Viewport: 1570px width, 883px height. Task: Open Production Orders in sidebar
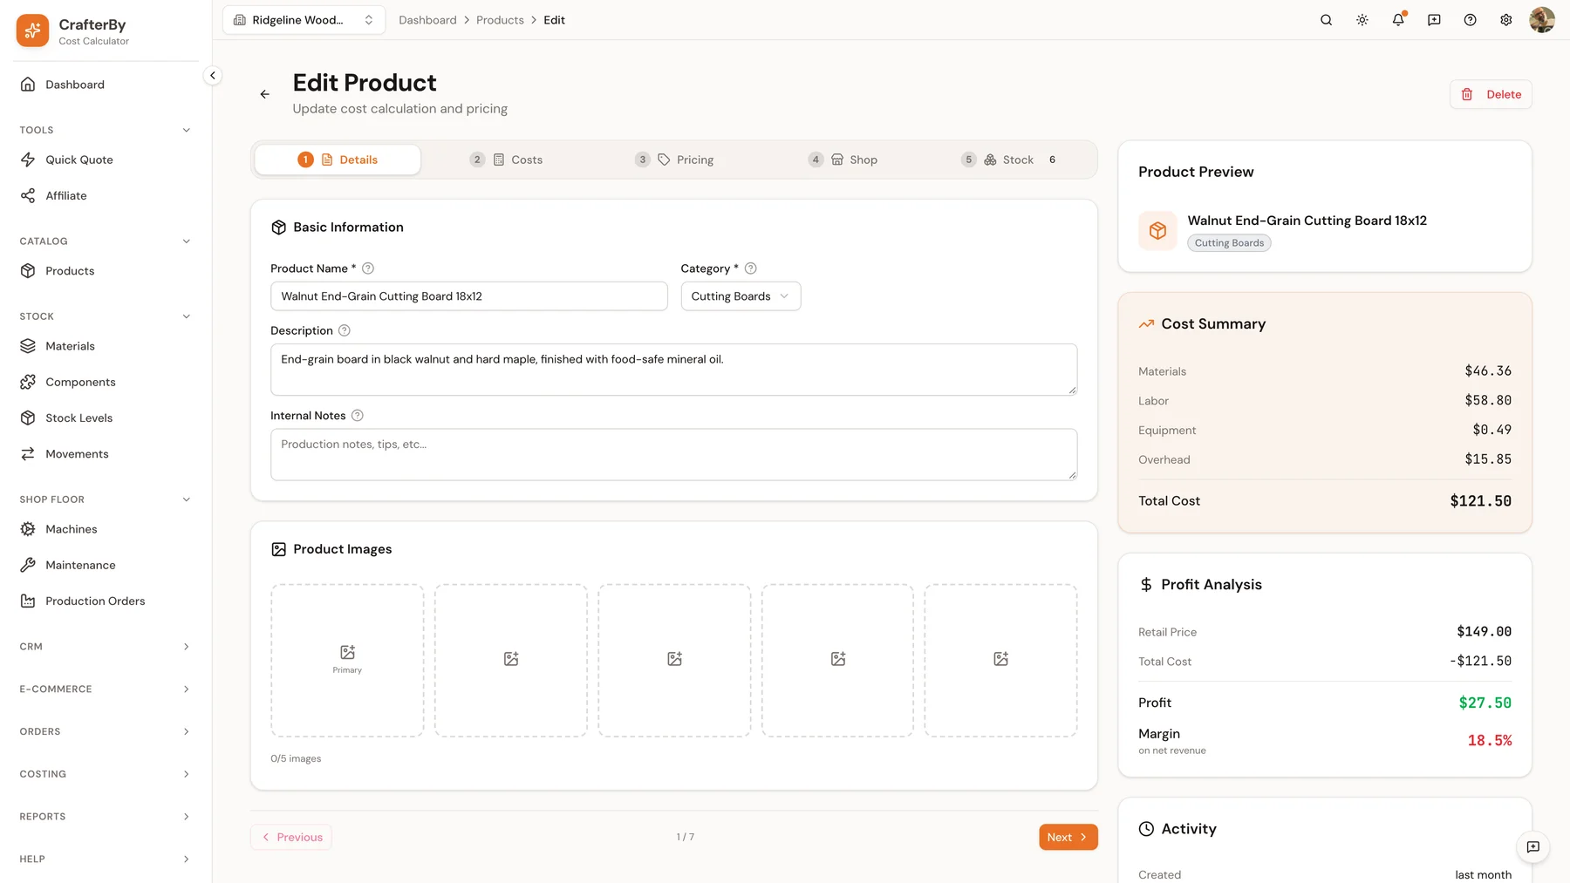point(106,601)
